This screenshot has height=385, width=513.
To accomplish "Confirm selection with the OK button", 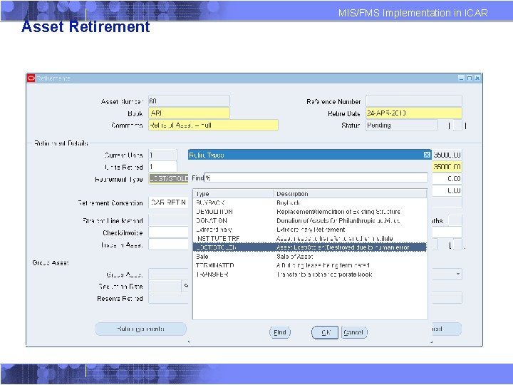I will (x=325, y=333).
